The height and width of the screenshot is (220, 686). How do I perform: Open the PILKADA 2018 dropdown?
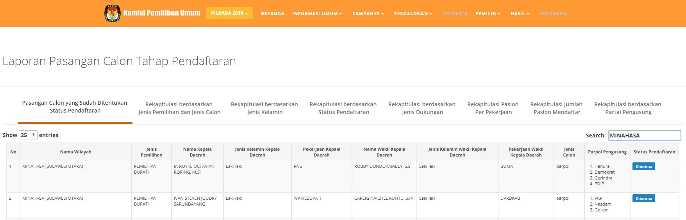click(x=229, y=13)
